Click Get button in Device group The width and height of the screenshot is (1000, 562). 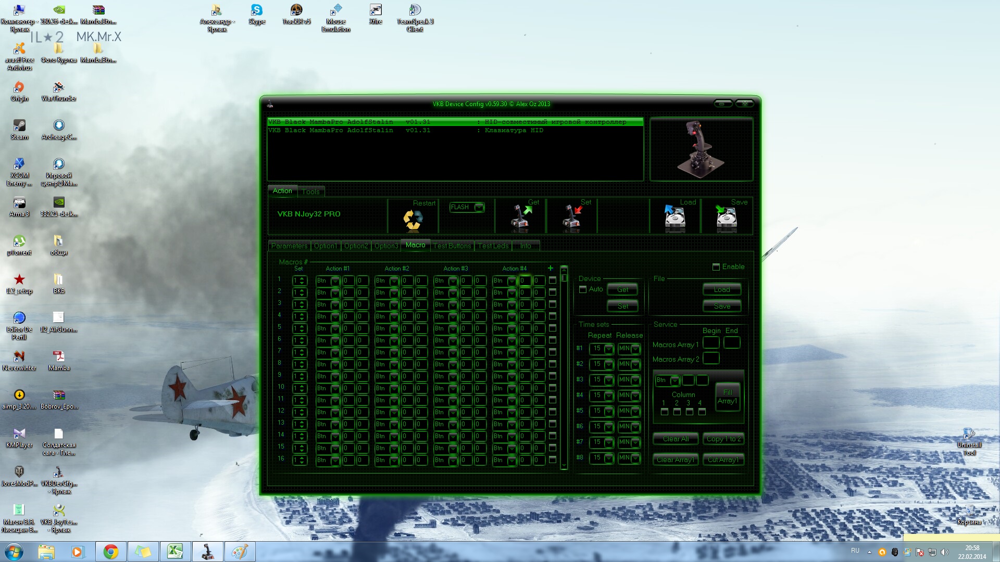click(622, 289)
